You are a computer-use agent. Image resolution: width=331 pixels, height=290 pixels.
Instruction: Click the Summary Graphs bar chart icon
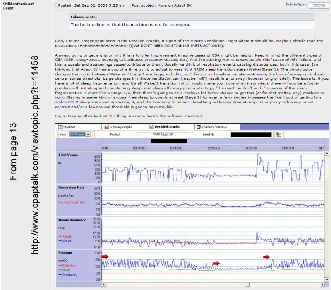[x=107, y=127]
